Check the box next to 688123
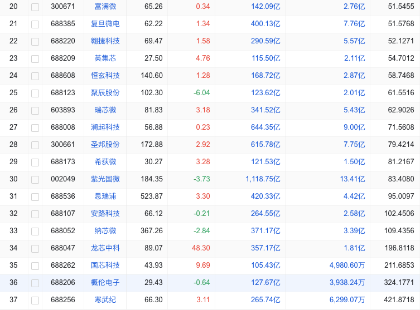Image resolution: width=420 pixels, height=310 pixels. click(x=35, y=94)
